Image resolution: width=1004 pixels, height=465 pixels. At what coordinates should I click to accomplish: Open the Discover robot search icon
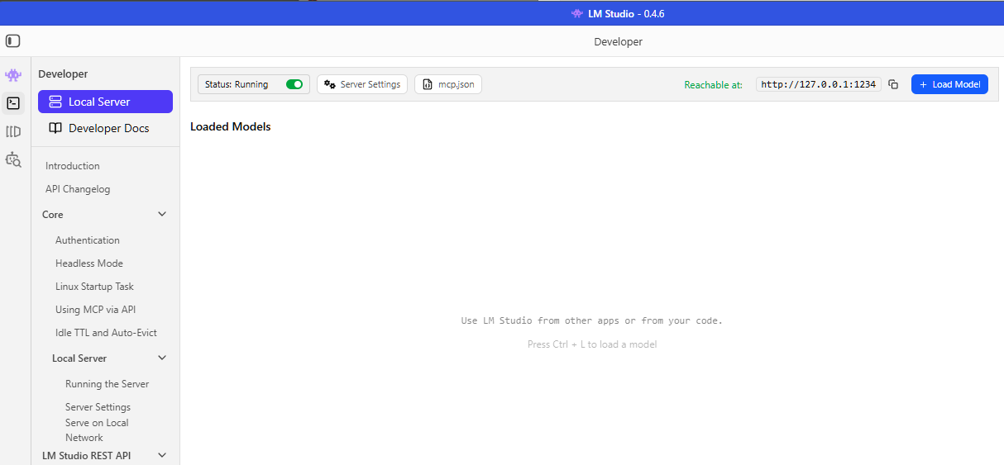13,159
